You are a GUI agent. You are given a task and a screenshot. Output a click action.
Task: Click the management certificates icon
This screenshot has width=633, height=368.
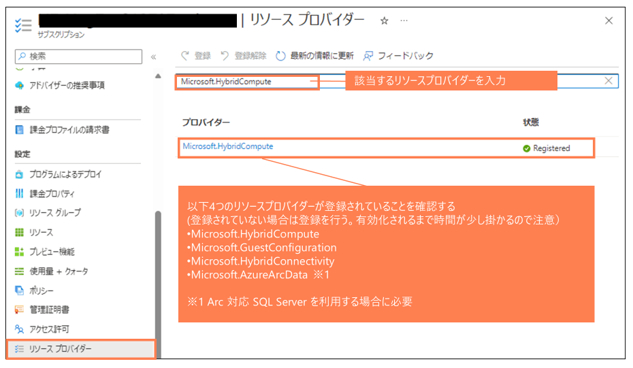[19, 310]
